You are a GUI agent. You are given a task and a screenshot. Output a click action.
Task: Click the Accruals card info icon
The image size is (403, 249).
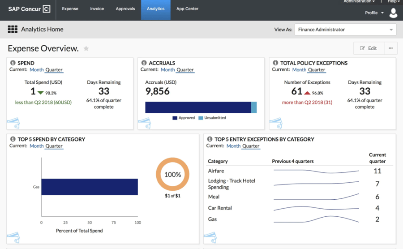tap(144, 63)
